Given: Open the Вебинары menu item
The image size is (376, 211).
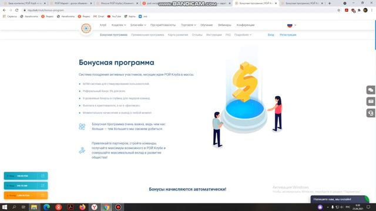Looking at the screenshot, I should pyautogui.click(x=224, y=25).
